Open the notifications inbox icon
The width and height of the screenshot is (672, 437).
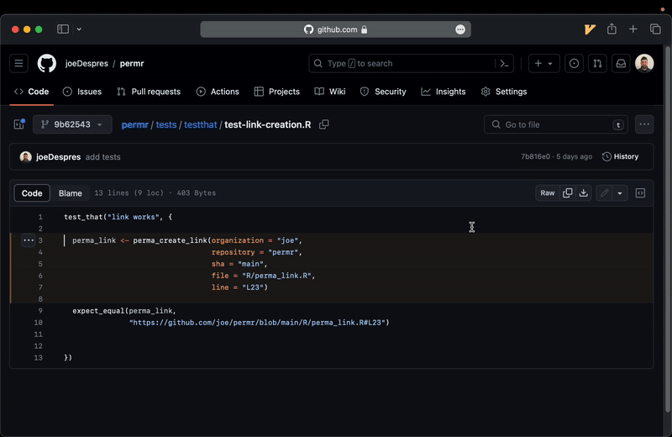(621, 64)
